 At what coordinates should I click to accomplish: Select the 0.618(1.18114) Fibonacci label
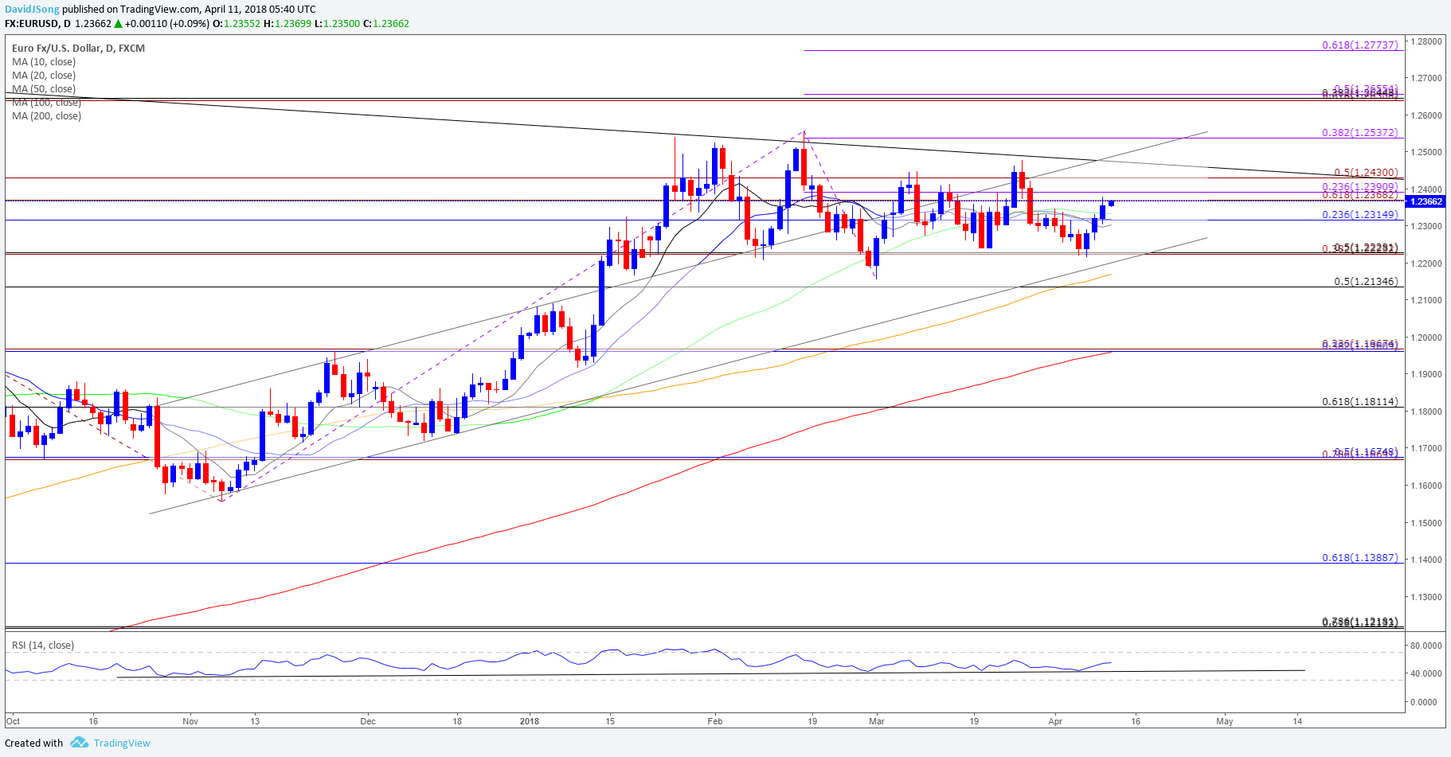pyautogui.click(x=1360, y=401)
